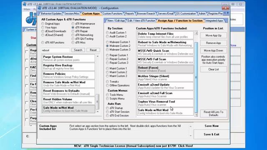Select Remove Safe Mode w/Net Mod item

click(x=68, y=84)
